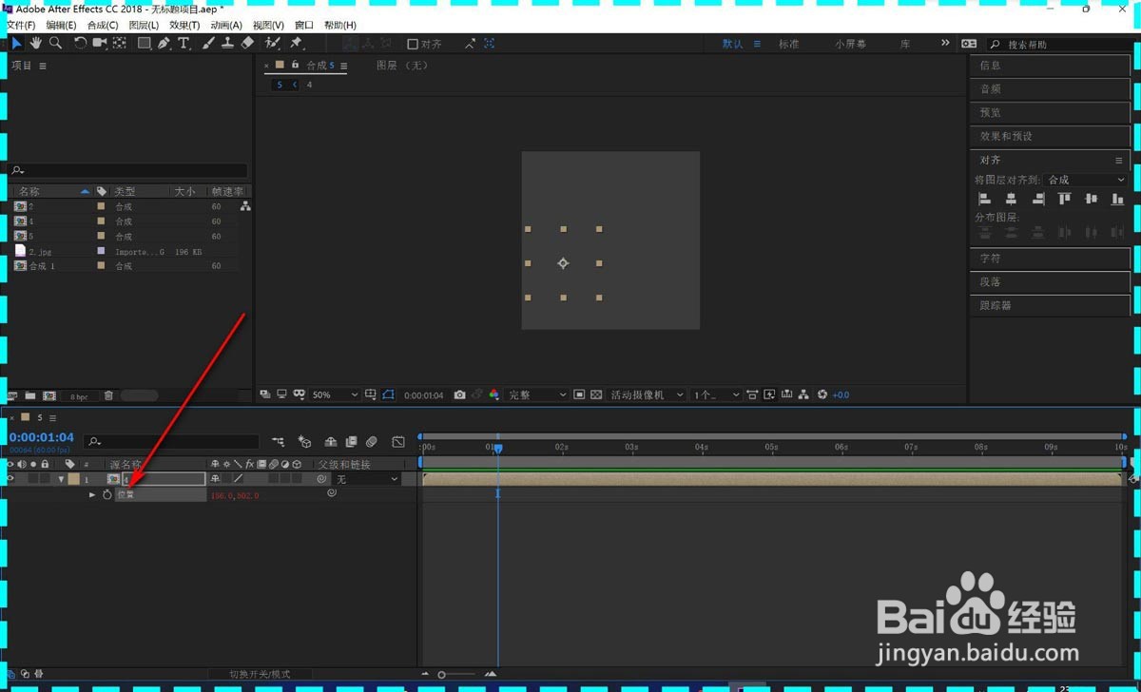Viewport: 1141px width, 692px height.
Task: Select the Unified Camera tool
Action: pos(100,43)
